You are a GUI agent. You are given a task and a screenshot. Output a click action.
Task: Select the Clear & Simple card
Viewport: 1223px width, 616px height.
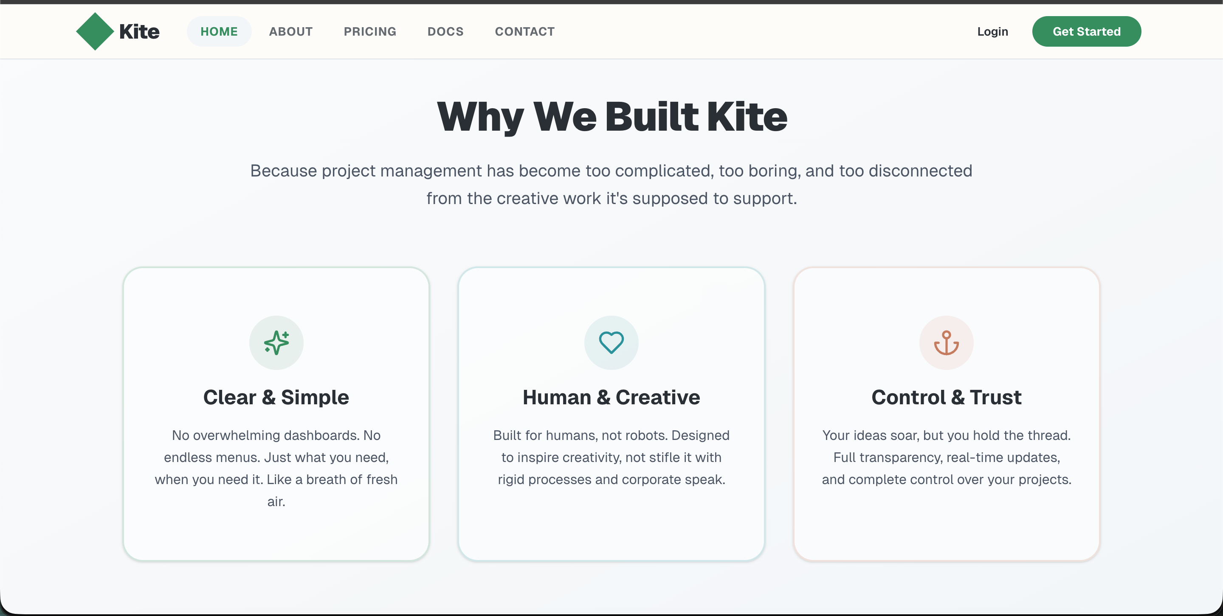(x=276, y=536)
